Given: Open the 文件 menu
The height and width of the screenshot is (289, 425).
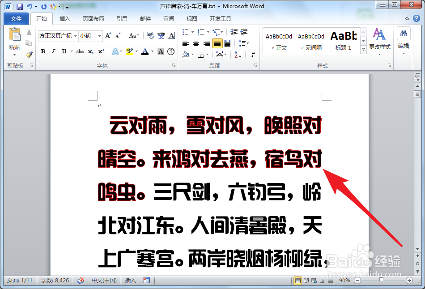Looking at the screenshot, I should 16,18.
